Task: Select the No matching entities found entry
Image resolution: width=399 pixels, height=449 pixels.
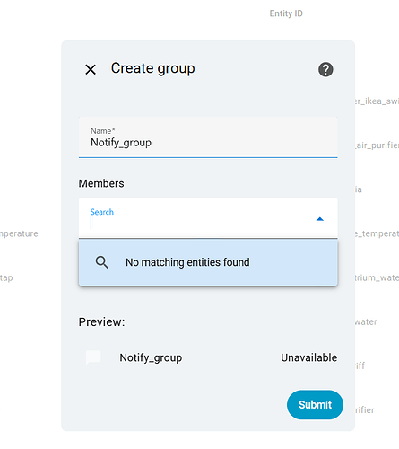Action: pyautogui.click(x=208, y=262)
